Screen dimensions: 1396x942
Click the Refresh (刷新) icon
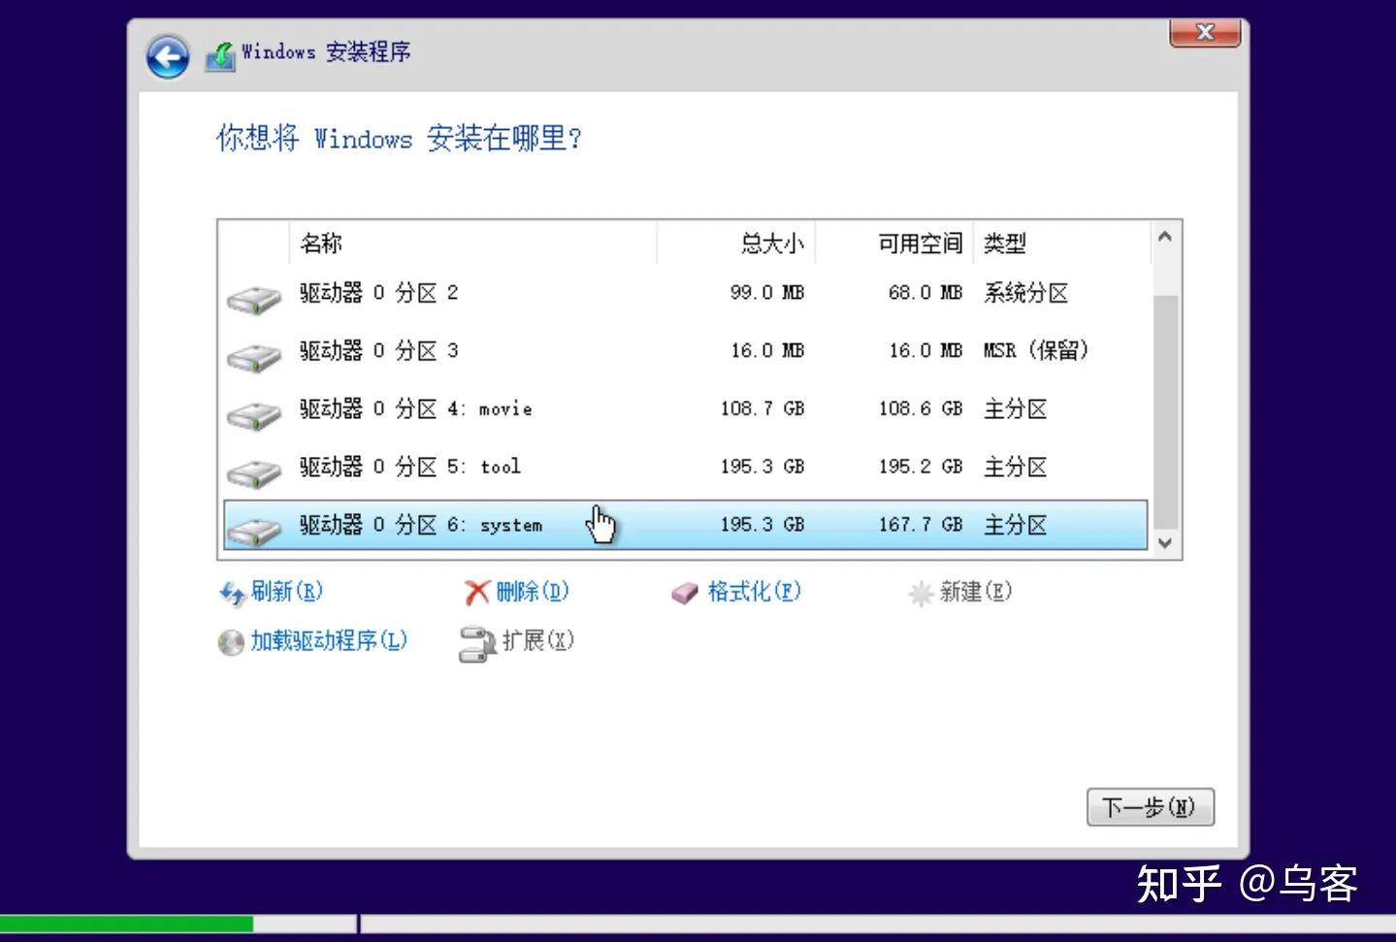pos(232,593)
